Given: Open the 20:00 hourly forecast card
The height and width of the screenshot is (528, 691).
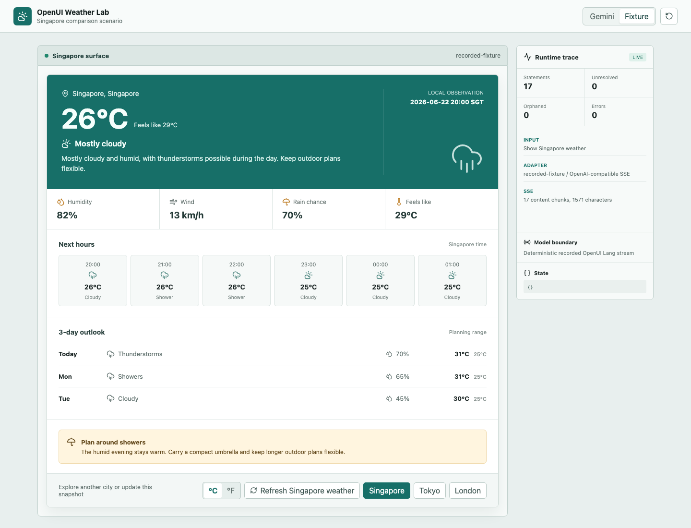Looking at the screenshot, I should pyautogui.click(x=93, y=280).
